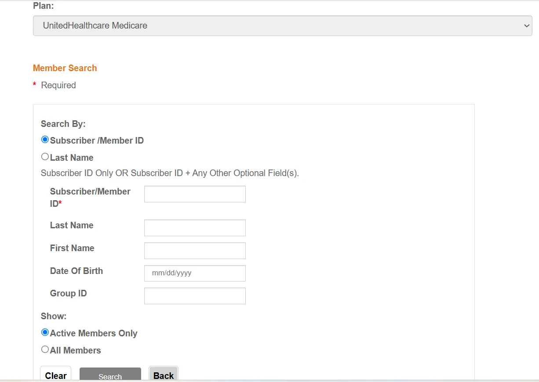Image resolution: width=539 pixels, height=382 pixels.
Task: Click the 'First Name' field label
Action: 72,248
